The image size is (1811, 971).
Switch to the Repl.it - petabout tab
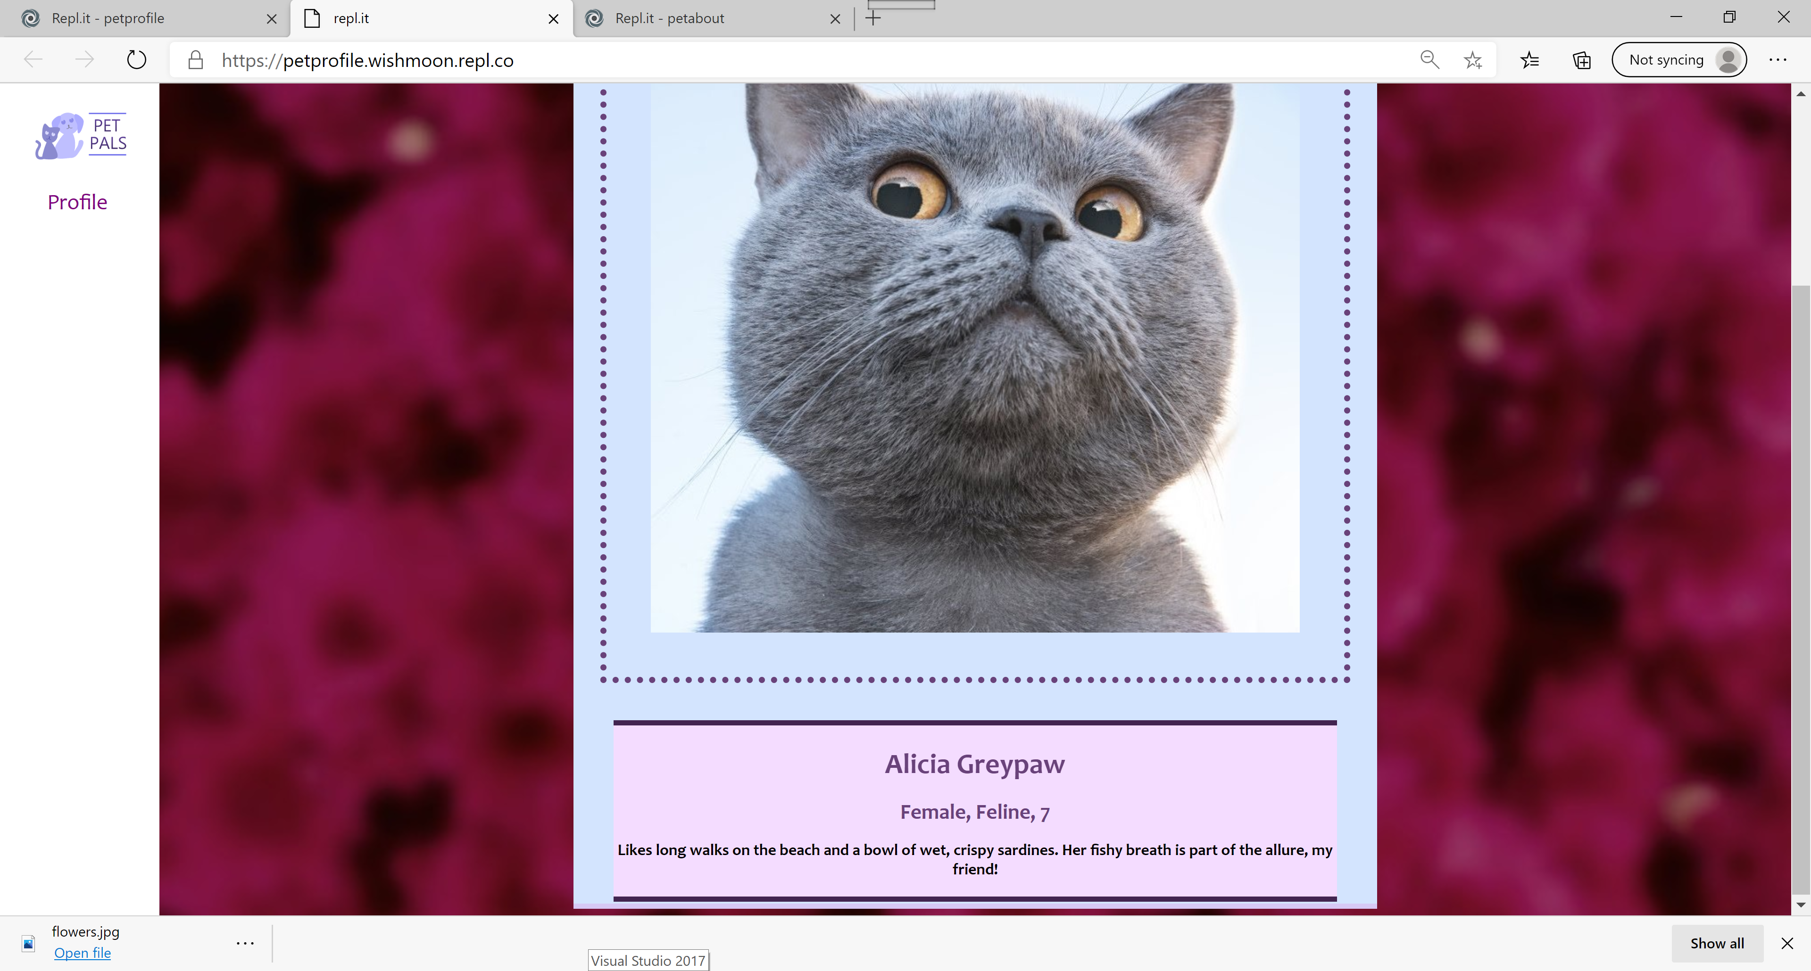669,18
